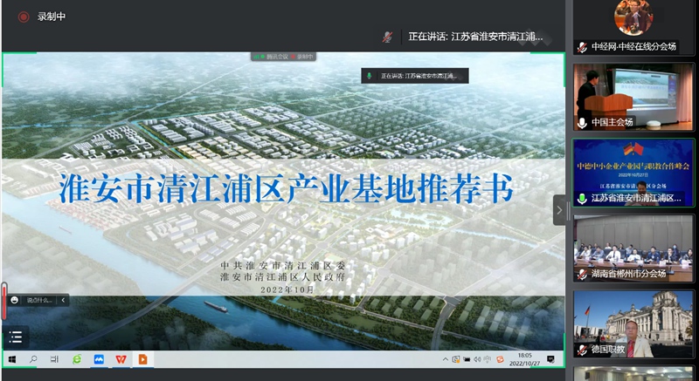The image size is (699, 381).
Task: Click the muted microphone icon beside speaker name
Action: (x=386, y=37)
